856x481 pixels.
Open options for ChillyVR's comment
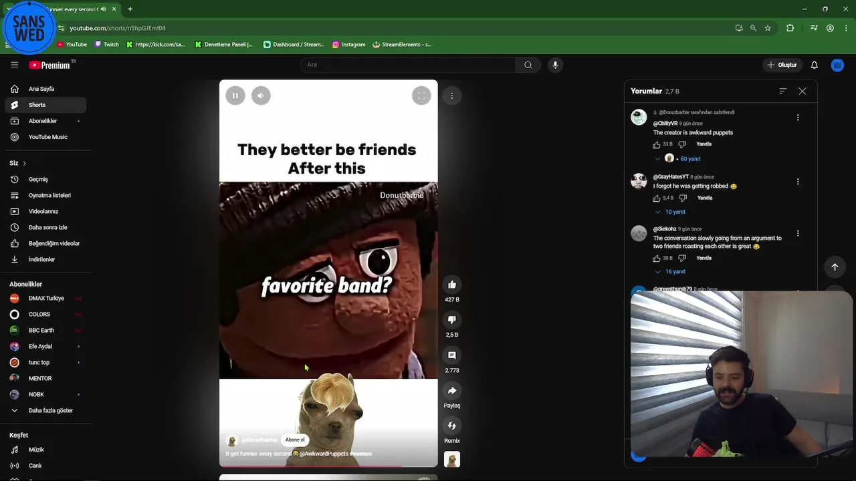click(x=798, y=118)
